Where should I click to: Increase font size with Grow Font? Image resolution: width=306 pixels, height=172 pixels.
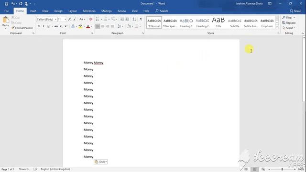[70, 19]
